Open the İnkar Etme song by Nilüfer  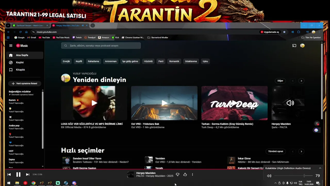[244, 158]
